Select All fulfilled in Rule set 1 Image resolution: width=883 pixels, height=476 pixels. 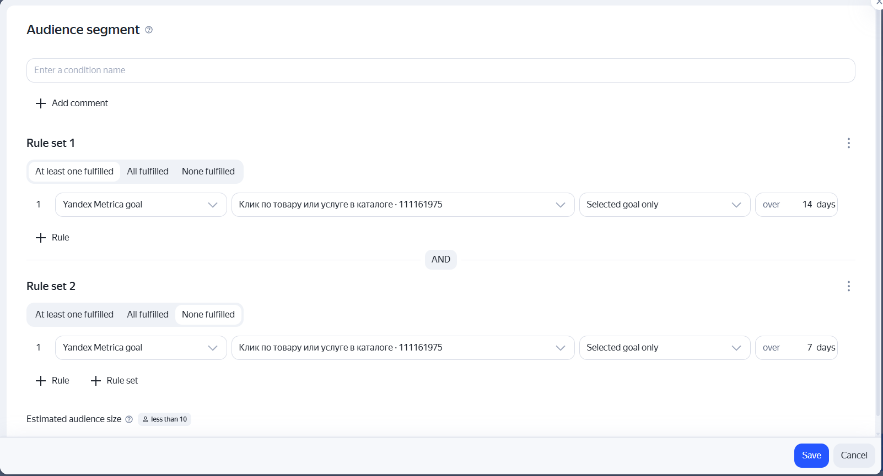[148, 172]
